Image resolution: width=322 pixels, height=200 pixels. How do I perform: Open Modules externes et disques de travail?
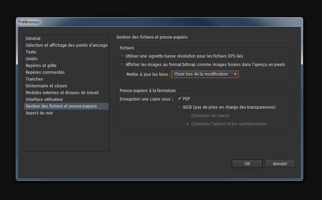tap(62, 92)
